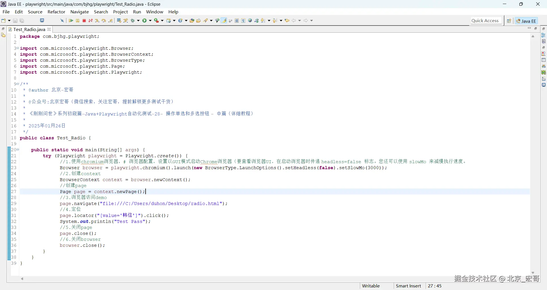Click the red Terminate icon
Screen dimensions: 547x290
coord(84,20)
